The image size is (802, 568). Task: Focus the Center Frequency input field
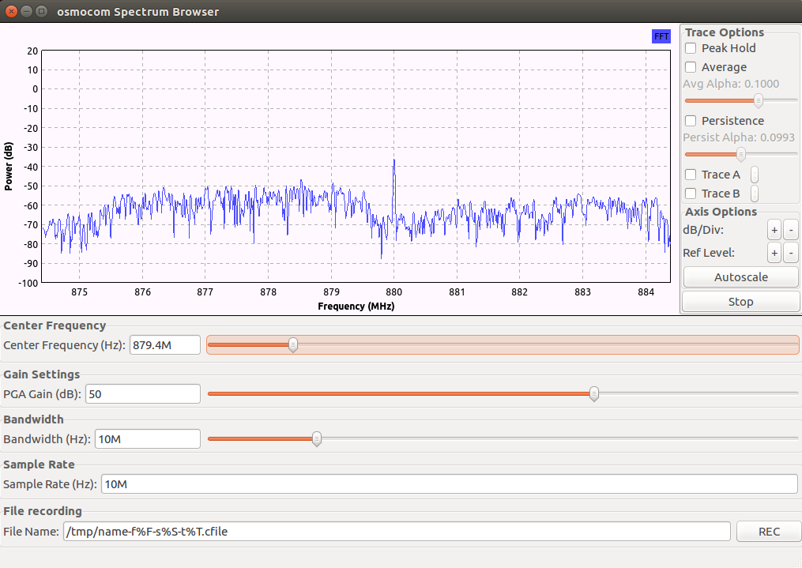click(x=164, y=345)
